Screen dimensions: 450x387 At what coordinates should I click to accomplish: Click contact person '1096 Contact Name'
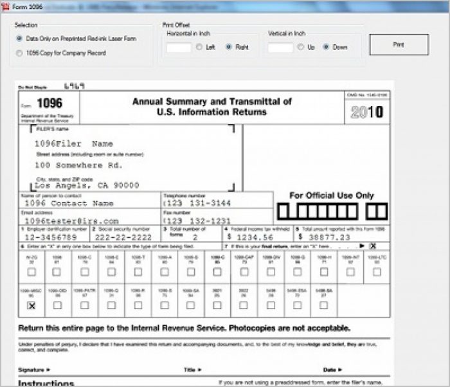pos(69,203)
